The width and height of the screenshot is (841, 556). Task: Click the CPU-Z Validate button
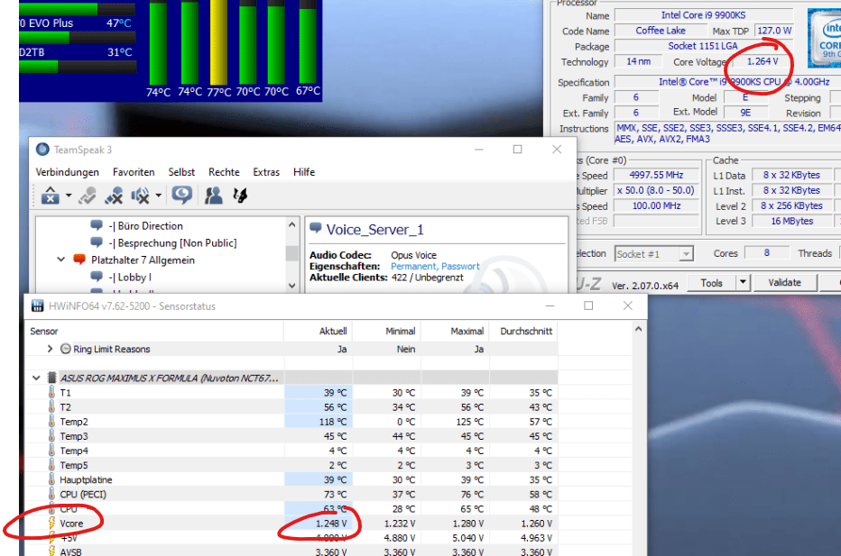[784, 282]
